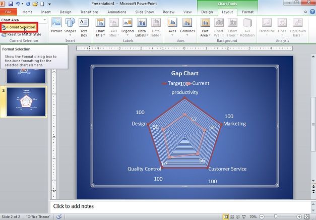Viewport: 316px width, 220px height.
Task: Switch to Normal view in status bar
Action: pos(226,217)
